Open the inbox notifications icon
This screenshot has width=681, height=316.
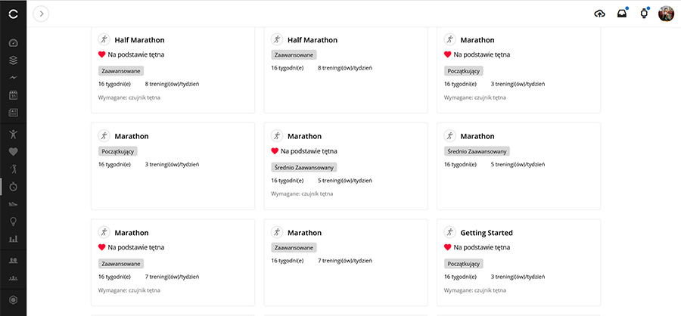(622, 14)
